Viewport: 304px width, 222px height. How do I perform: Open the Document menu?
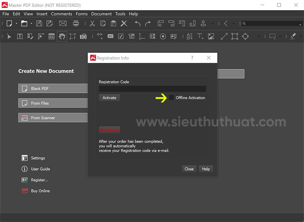coord(102,14)
